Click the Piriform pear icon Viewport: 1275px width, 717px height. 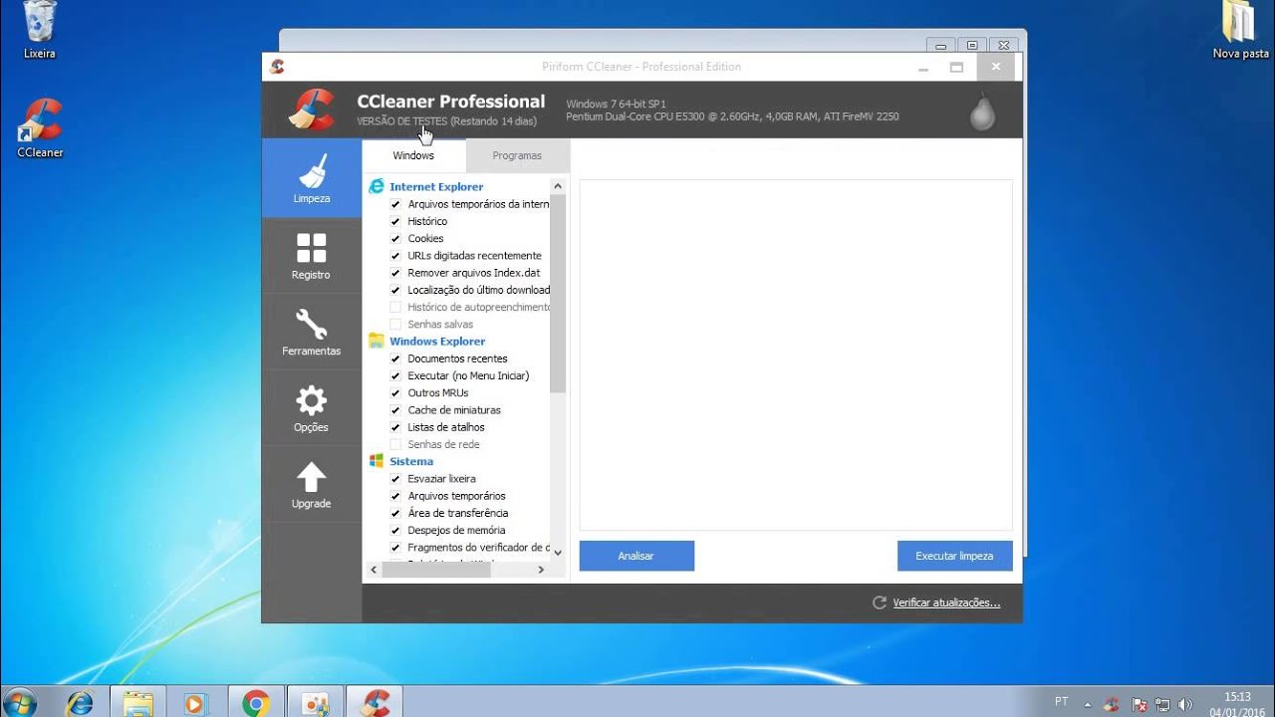[983, 112]
